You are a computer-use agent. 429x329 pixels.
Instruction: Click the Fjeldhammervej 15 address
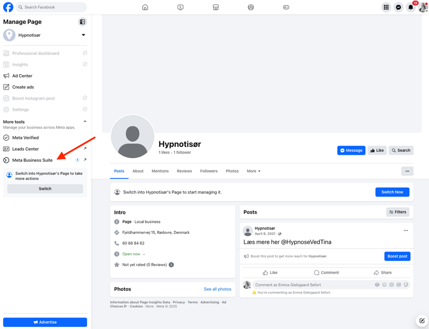coord(156,233)
